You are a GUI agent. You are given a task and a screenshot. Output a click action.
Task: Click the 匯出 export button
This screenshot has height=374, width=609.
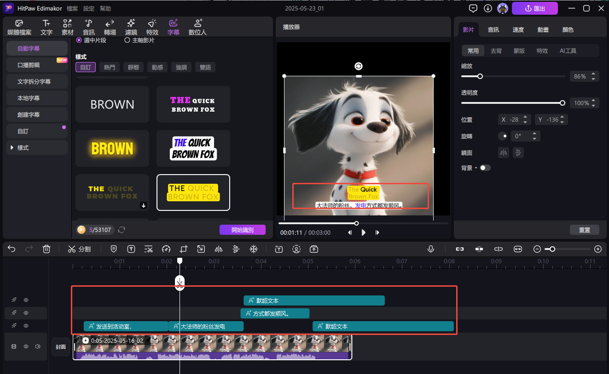[535, 8]
